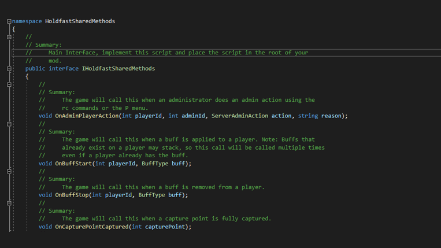Collapse the HoldfastSharedMethods namespace block
This screenshot has width=441, height=248.
tap(9, 21)
